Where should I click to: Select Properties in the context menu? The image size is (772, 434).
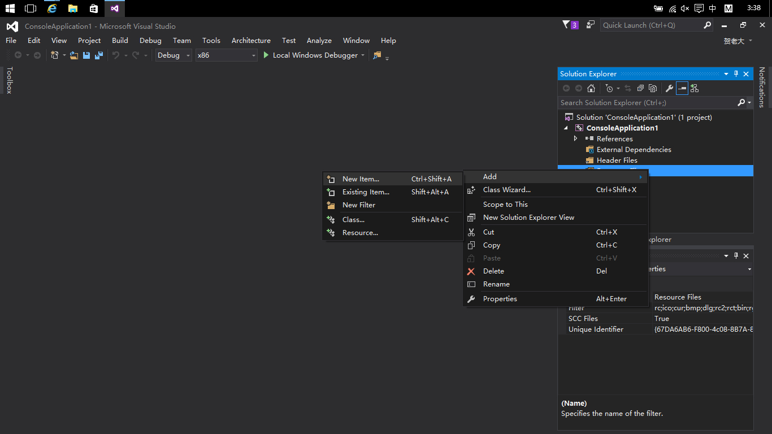tap(500, 299)
